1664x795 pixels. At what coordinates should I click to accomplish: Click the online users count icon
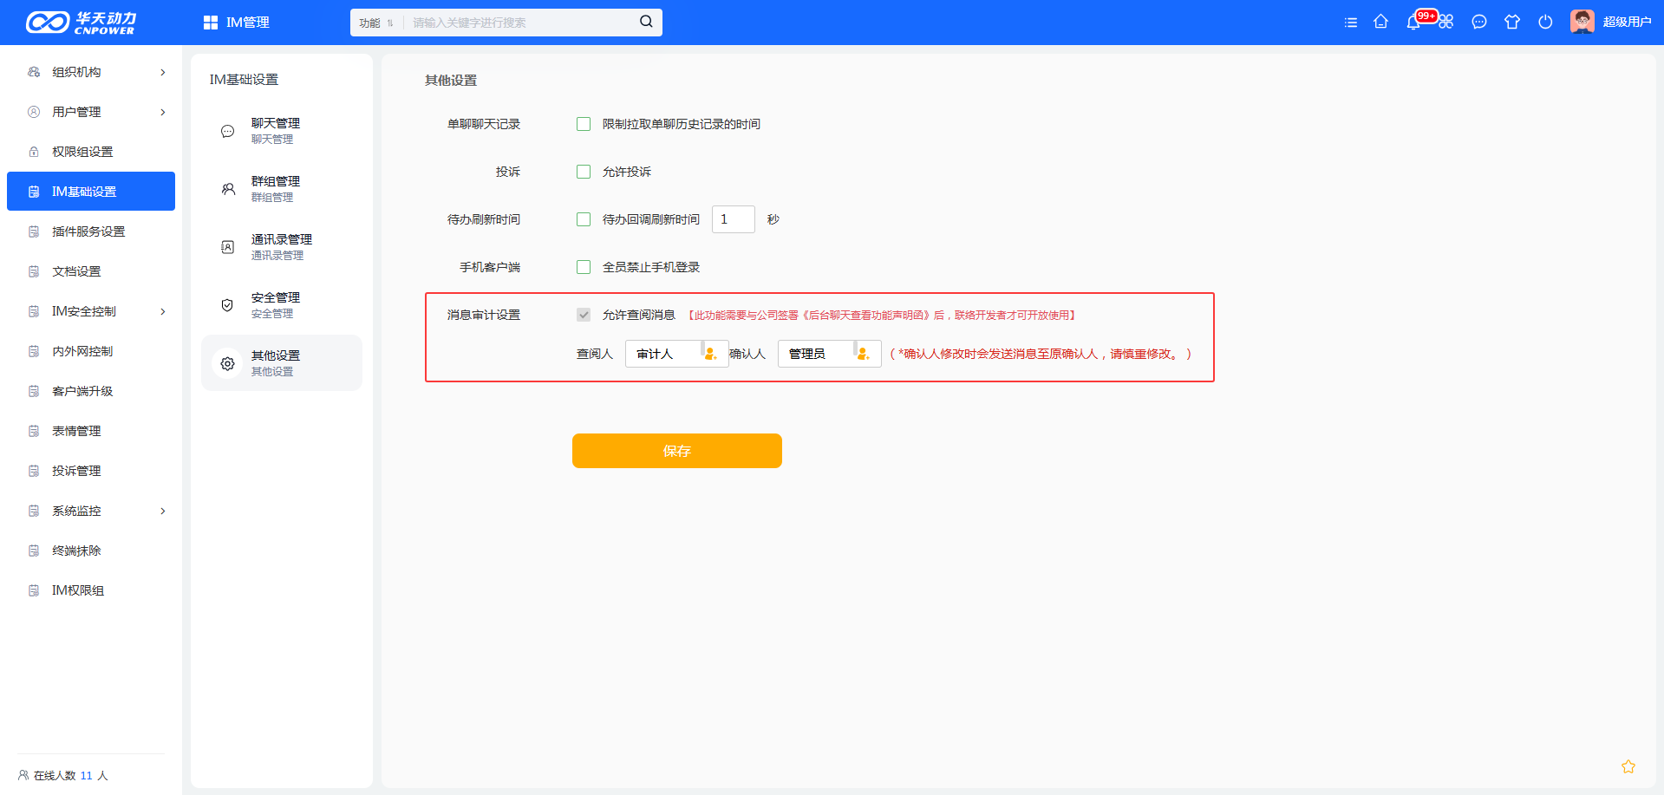(23, 775)
